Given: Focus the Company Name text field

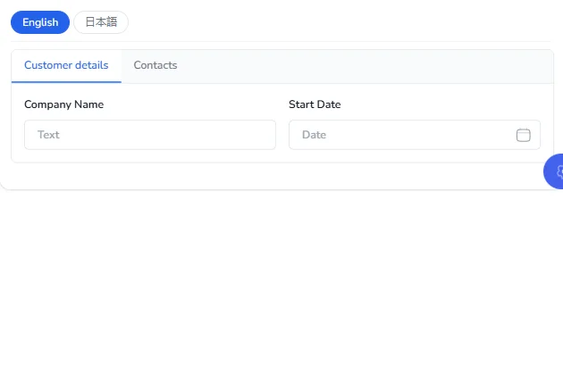Looking at the screenshot, I should point(150,135).
